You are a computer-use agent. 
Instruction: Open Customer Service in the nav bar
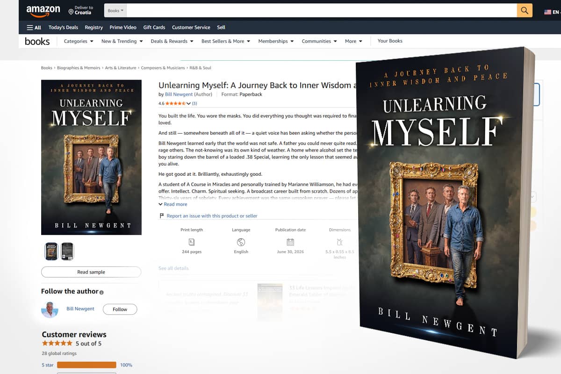191,28
